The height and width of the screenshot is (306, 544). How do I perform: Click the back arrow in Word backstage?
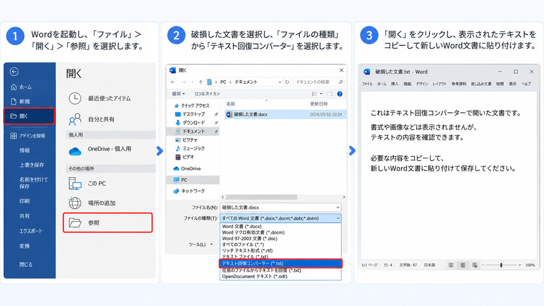click(x=14, y=72)
